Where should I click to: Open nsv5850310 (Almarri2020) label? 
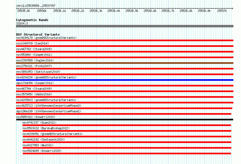(x=36, y=117)
